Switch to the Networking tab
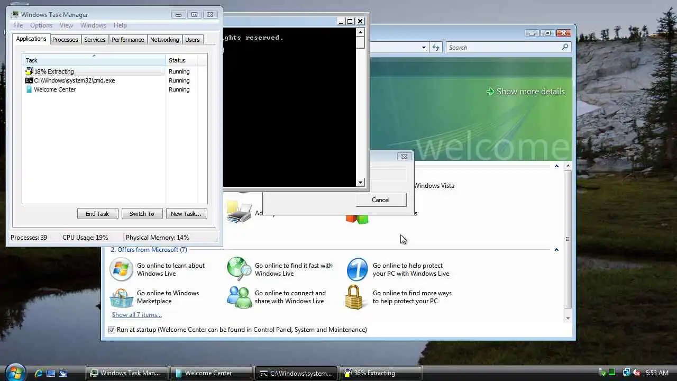This screenshot has width=677, height=381. point(164,40)
